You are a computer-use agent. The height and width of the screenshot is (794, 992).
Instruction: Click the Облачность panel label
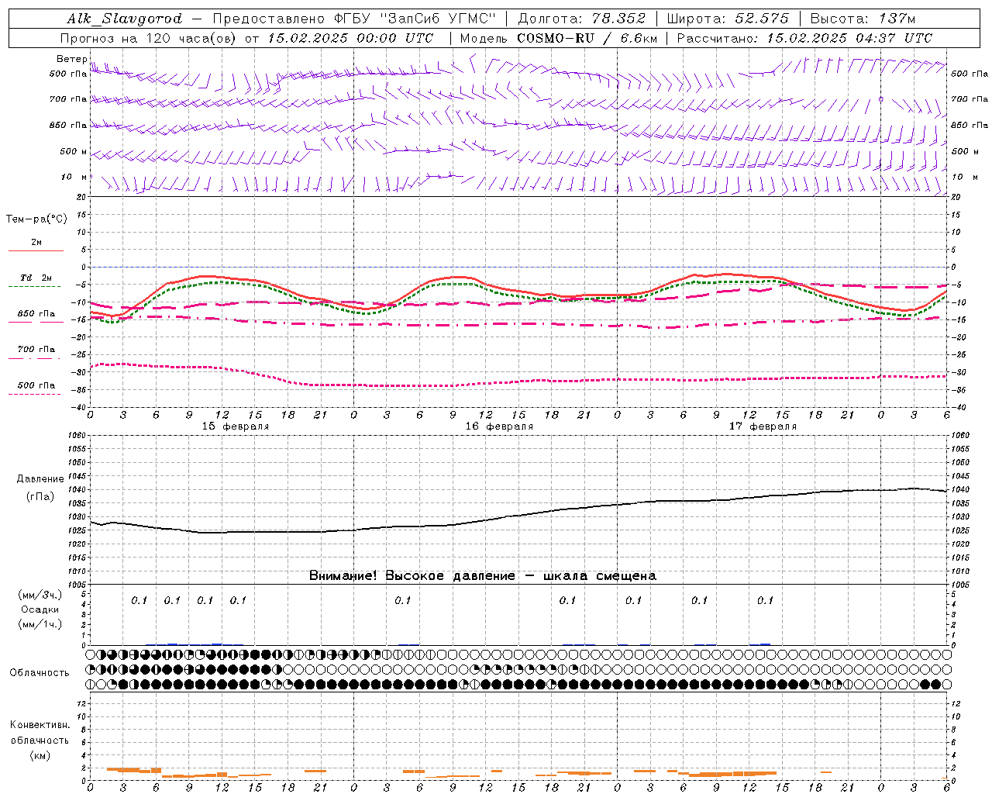point(40,673)
